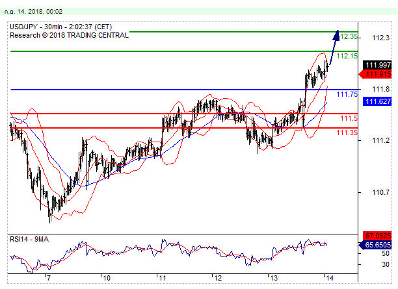398x289 pixels.
Task: Click the red price tag 111.915
Action: click(375, 74)
